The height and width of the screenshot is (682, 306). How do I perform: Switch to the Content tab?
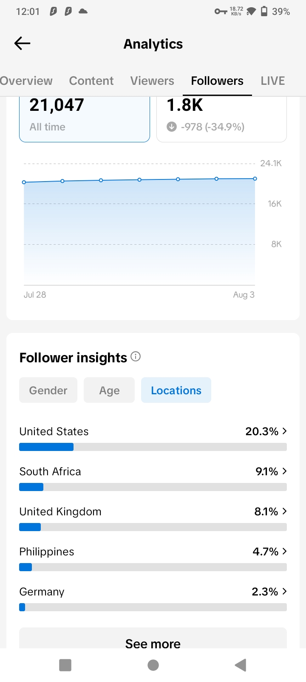91,81
